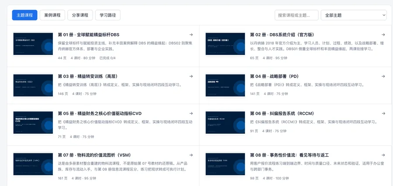Open thumbnail of 第 04 册 战略部署 PD

coord(225,85)
